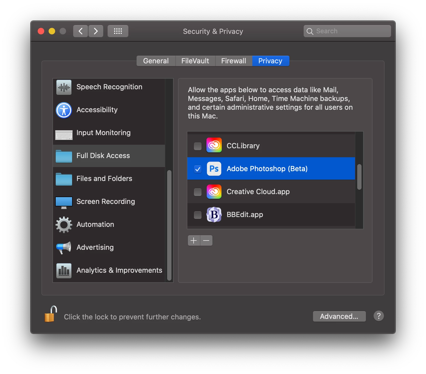
Task: Select Automation in the sidebar
Action: click(x=109, y=225)
